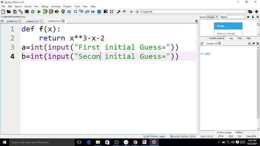The width and height of the screenshot is (260, 146).
Task: Open the Consoles menu
Action: click(x=56, y=6)
